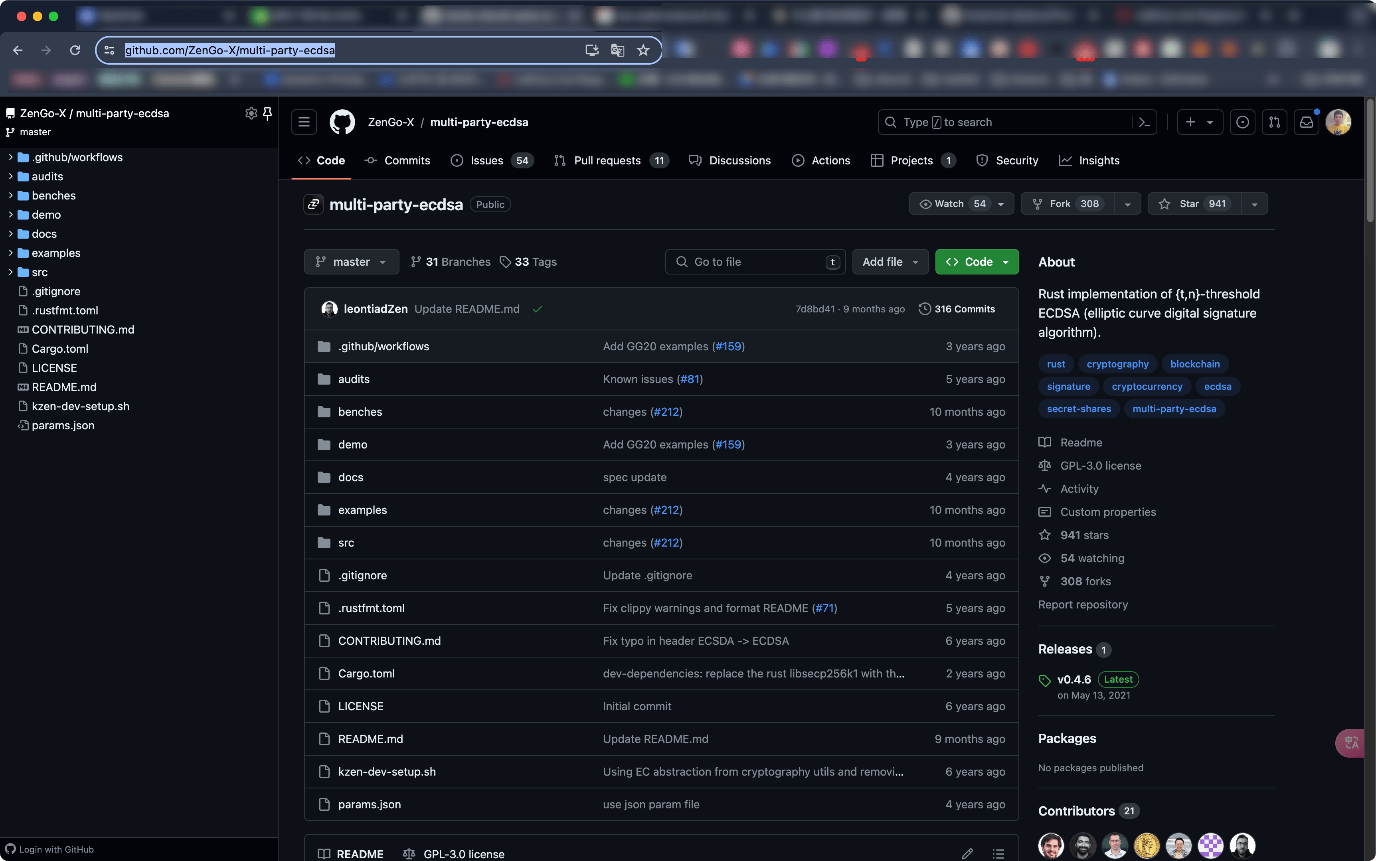Open the Projects tab
This screenshot has height=861, width=1376.
pos(913,160)
